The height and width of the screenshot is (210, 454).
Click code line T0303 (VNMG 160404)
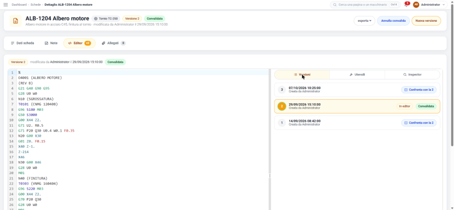(x=38, y=184)
